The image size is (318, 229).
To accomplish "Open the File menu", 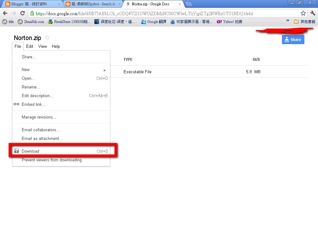I will [x=18, y=47].
